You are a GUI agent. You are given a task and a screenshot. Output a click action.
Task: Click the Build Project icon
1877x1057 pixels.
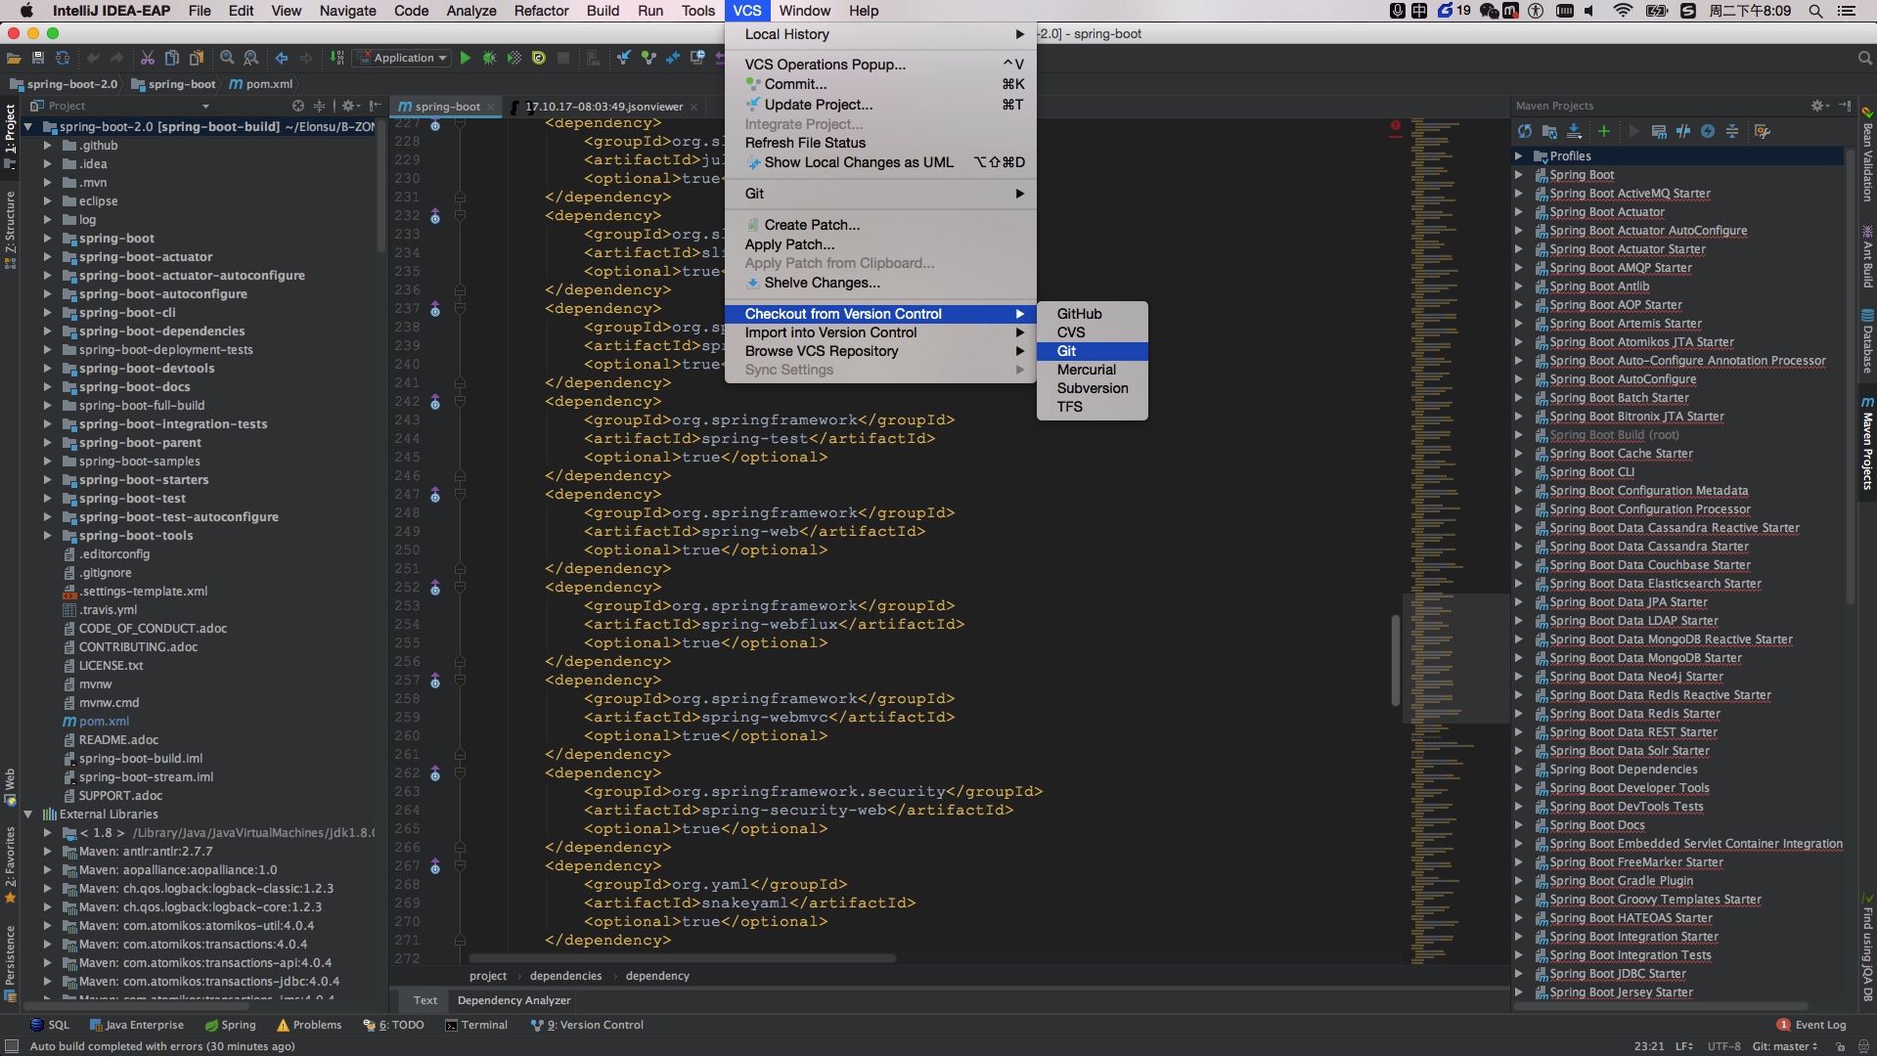(x=337, y=58)
